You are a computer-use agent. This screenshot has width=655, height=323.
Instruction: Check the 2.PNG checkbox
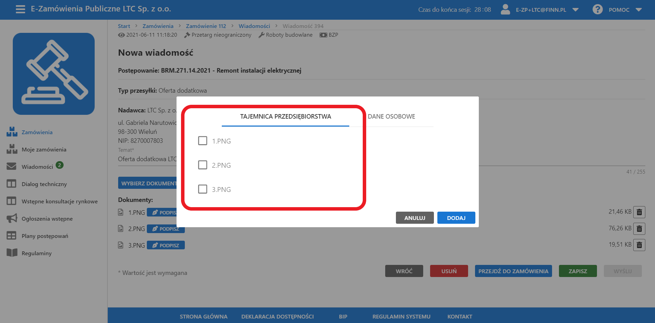(203, 165)
